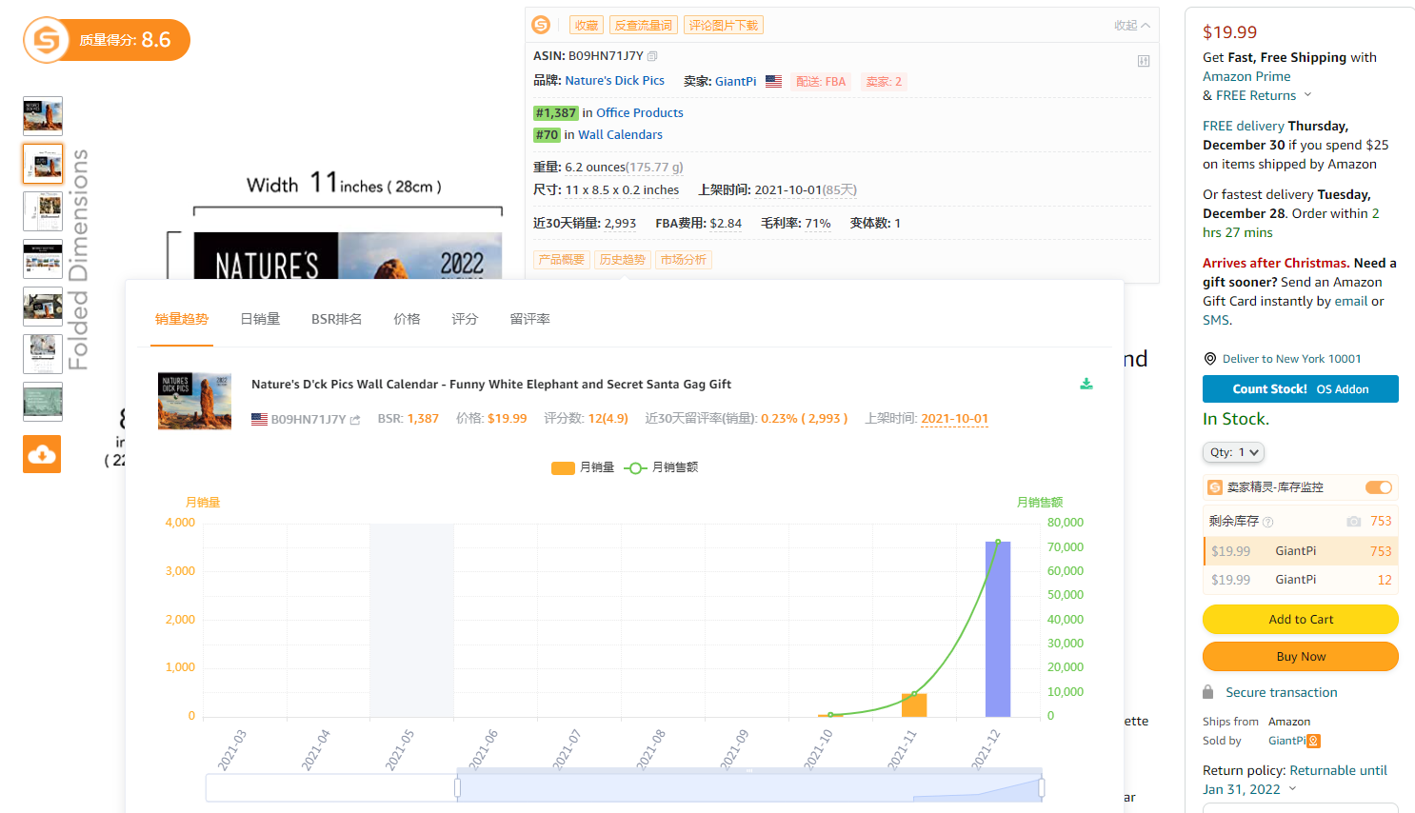Viewport: 1415px width, 813px height.
Task: Expand the return policy chevron
Action: tap(1292, 789)
